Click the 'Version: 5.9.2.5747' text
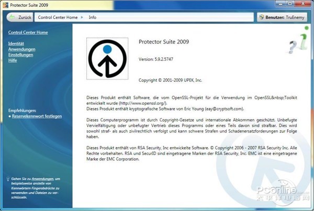This screenshot has width=314, height=211. coord(156,59)
